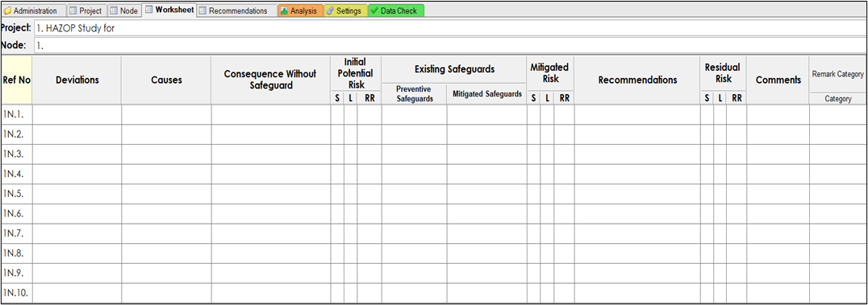Select row 1N.1. reference cell
Image resolution: width=868 pixels, height=305 pixels.
[17, 114]
